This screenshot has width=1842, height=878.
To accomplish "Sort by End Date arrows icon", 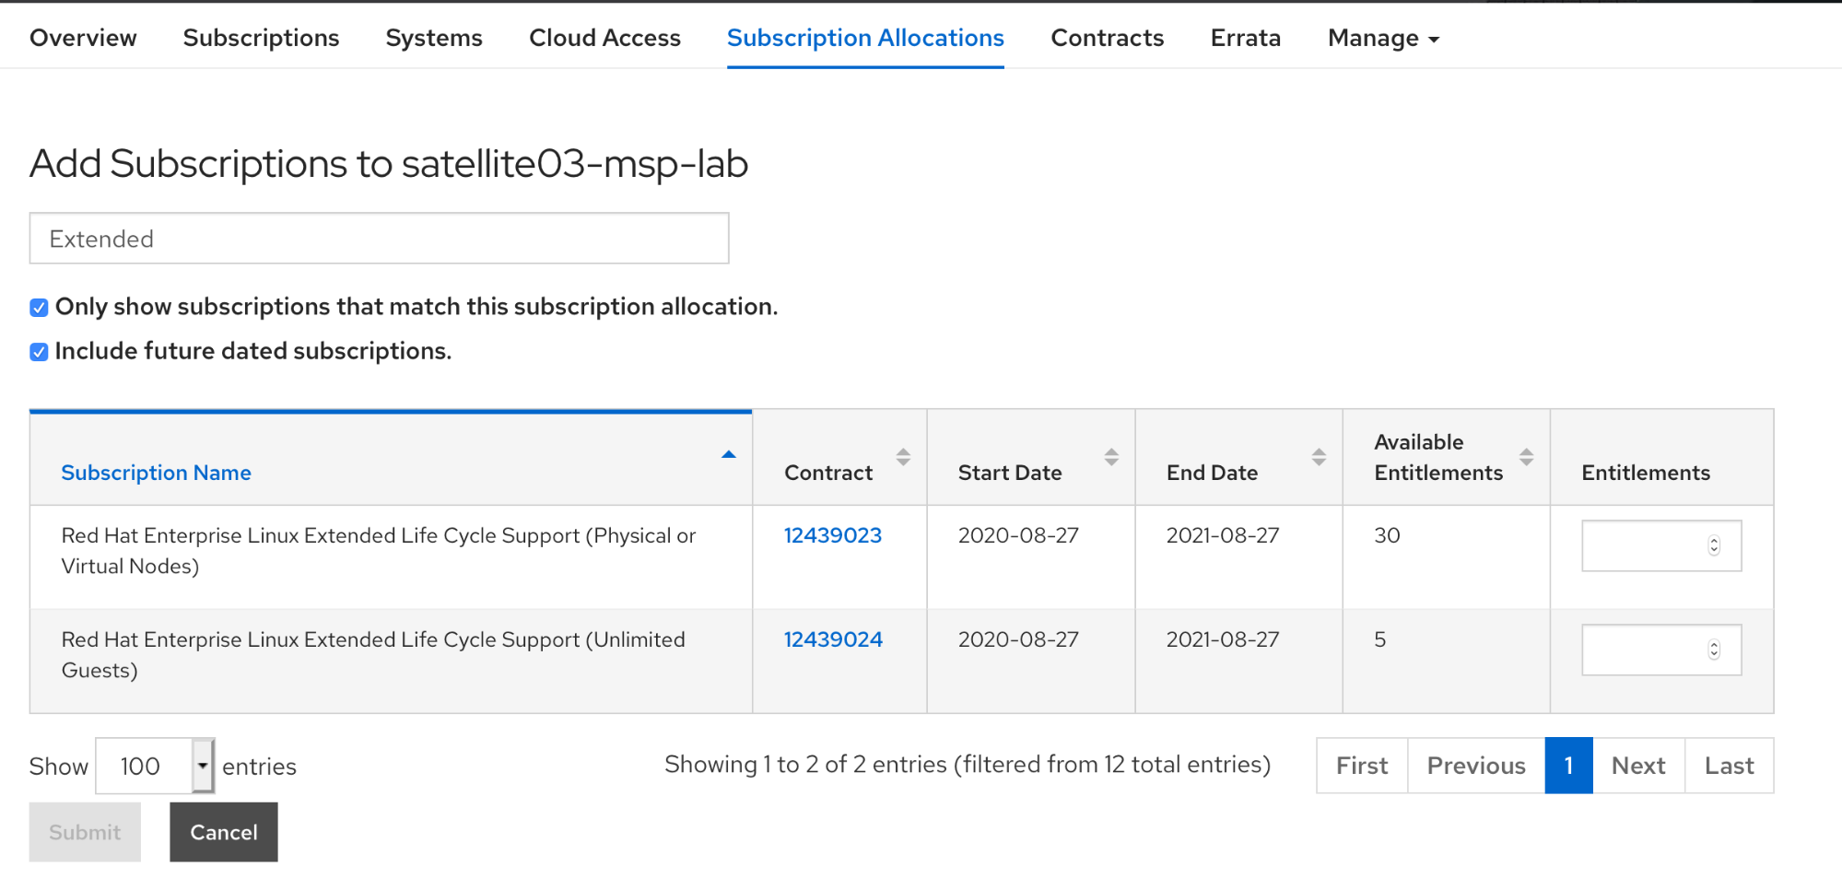I will (x=1319, y=457).
